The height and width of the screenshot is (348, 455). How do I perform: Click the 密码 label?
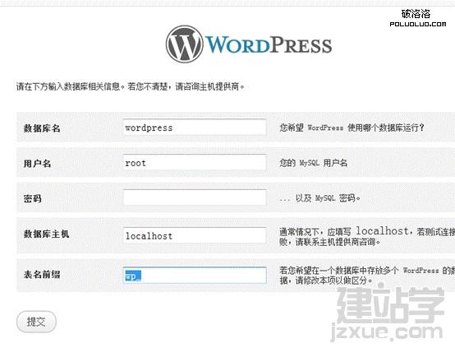33,198
